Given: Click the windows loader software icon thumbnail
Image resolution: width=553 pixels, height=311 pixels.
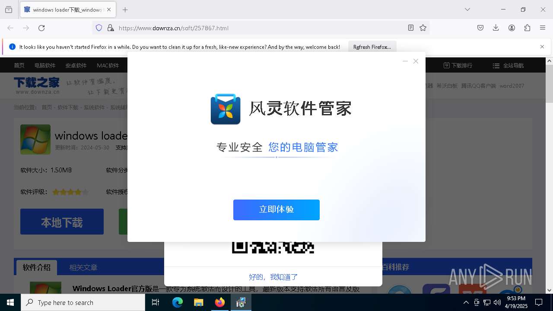Looking at the screenshot, I should tap(35, 140).
